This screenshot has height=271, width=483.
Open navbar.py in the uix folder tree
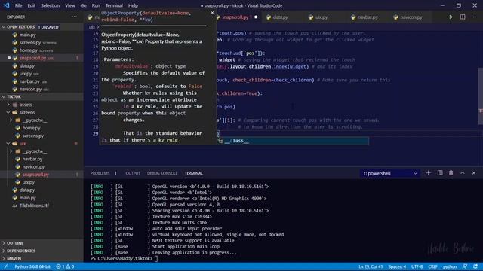click(32, 159)
